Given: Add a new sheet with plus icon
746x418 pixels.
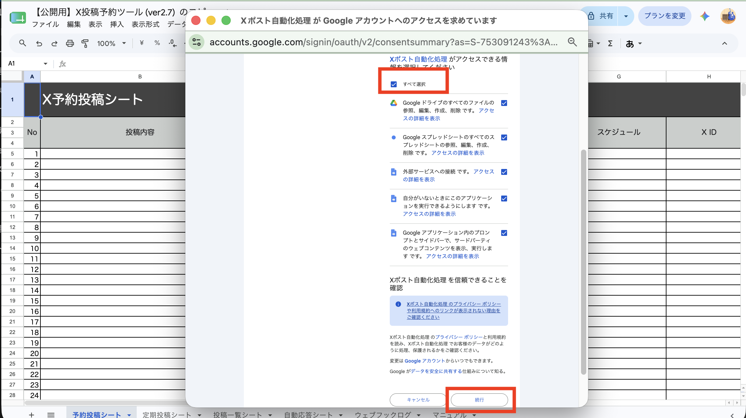Looking at the screenshot, I should (x=32, y=415).
